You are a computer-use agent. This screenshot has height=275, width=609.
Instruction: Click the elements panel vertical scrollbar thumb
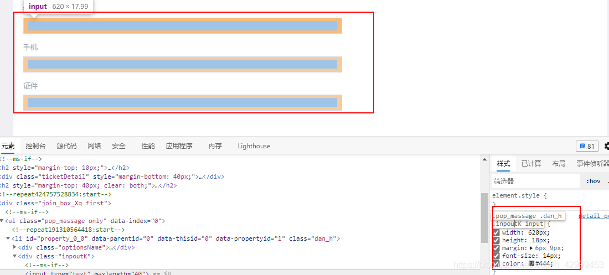point(484,217)
